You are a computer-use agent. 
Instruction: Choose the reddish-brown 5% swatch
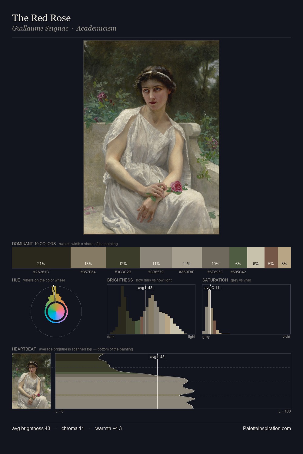point(271,258)
